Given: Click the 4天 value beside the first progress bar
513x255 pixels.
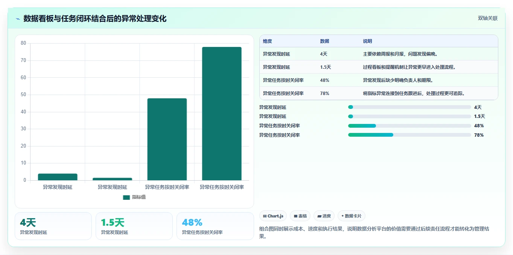Looking at the screenshot, I should pos(478,107).
